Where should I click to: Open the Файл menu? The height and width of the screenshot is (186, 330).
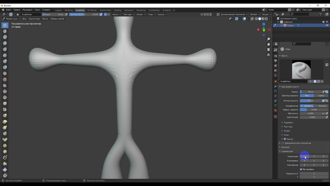point(9,10)
